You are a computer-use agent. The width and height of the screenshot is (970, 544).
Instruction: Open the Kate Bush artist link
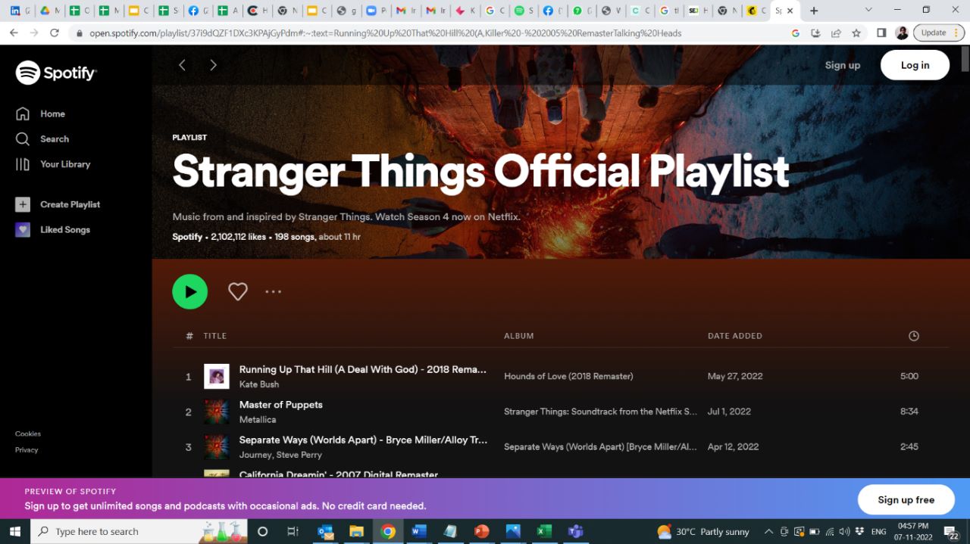coord(259,384)
